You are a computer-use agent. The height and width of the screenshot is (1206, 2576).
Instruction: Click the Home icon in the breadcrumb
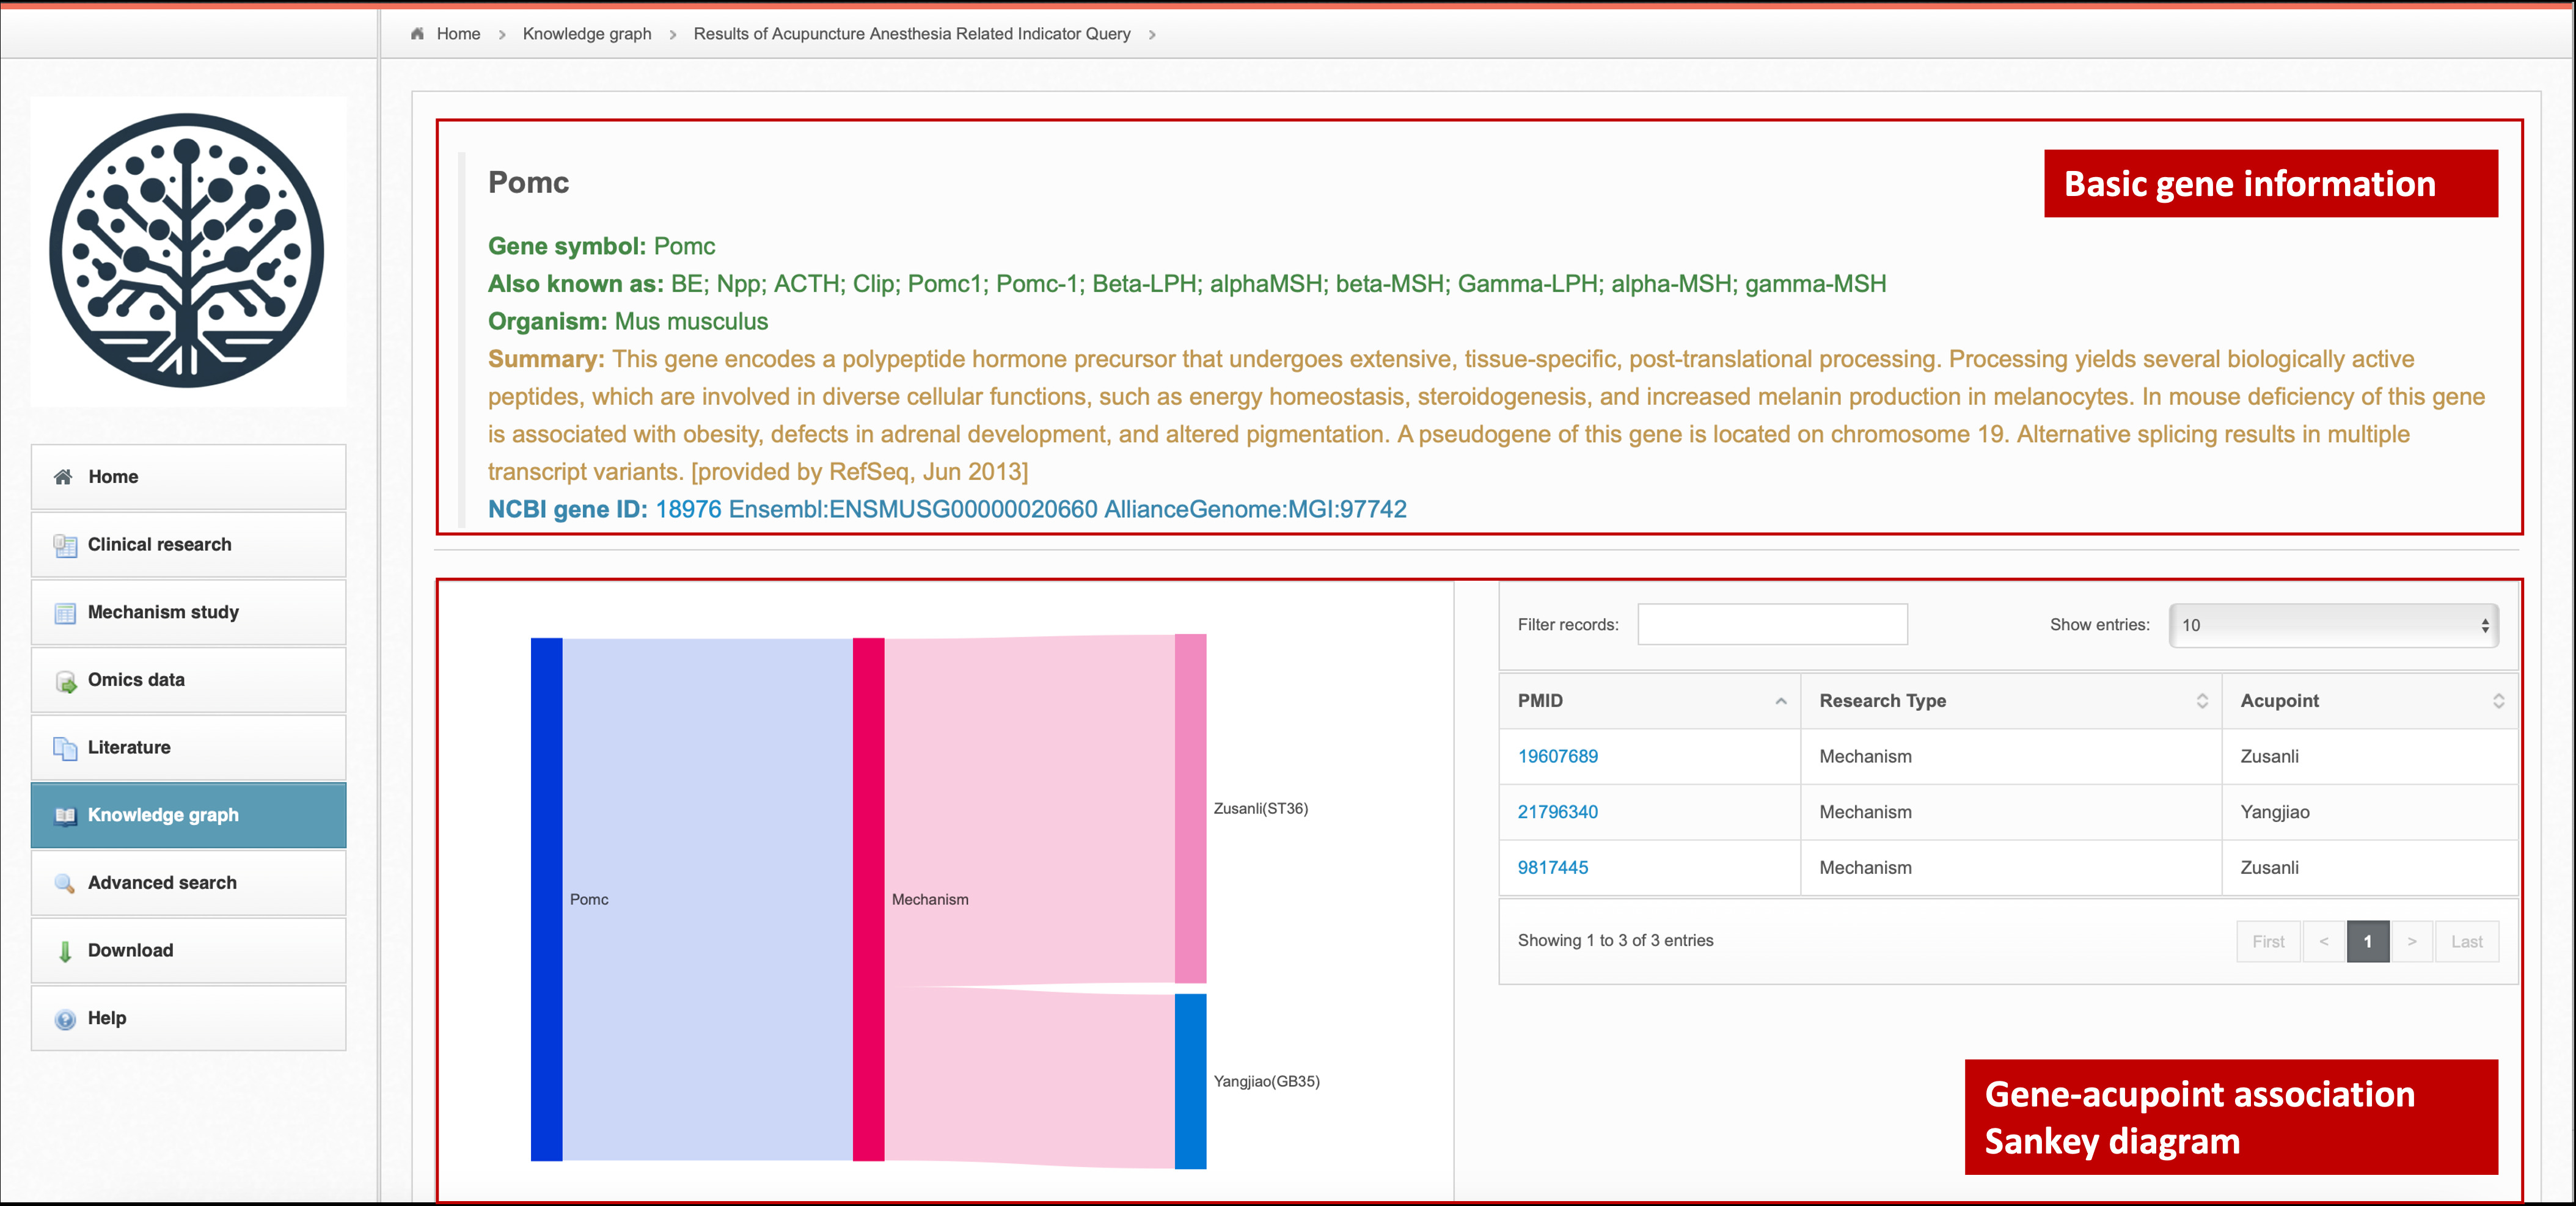[417, 34]
